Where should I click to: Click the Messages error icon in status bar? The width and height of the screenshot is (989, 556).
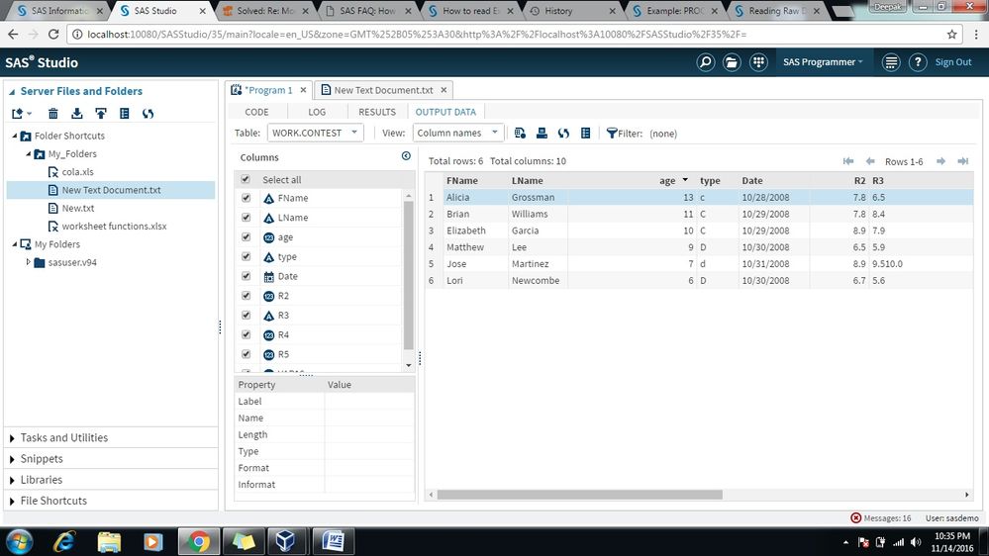(x=856, y=518)
